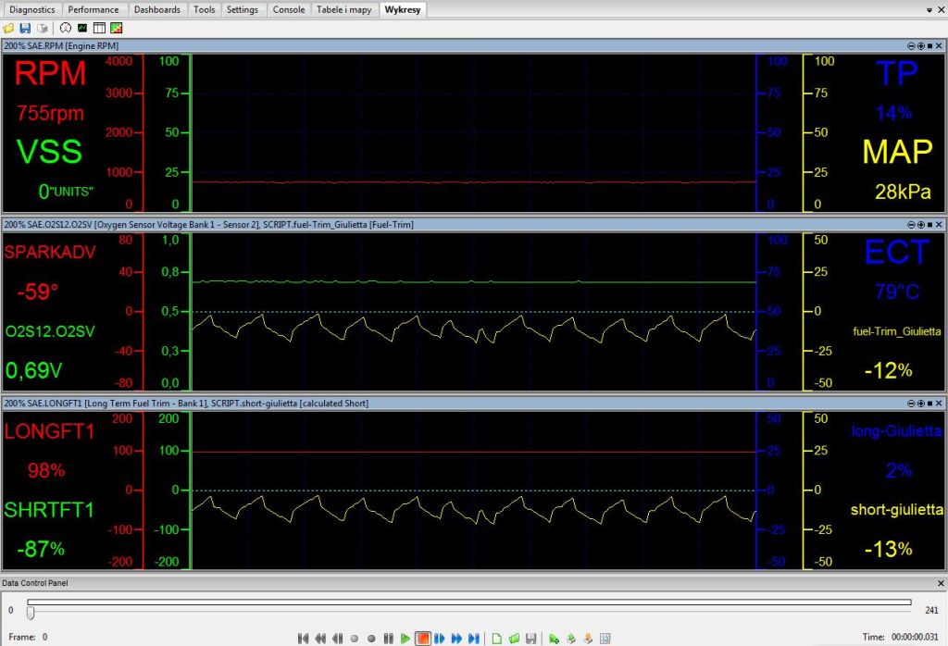Viewport: 948px width, 646px height.
Task: Collapse the Data Control Panel
Action: [941, 583]
